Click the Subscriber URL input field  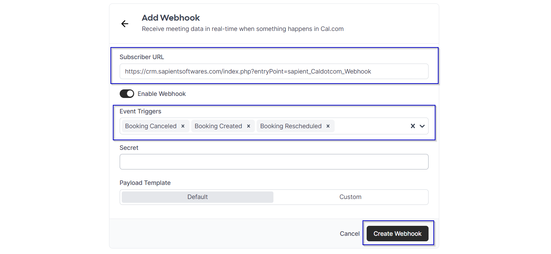(274, 71)
